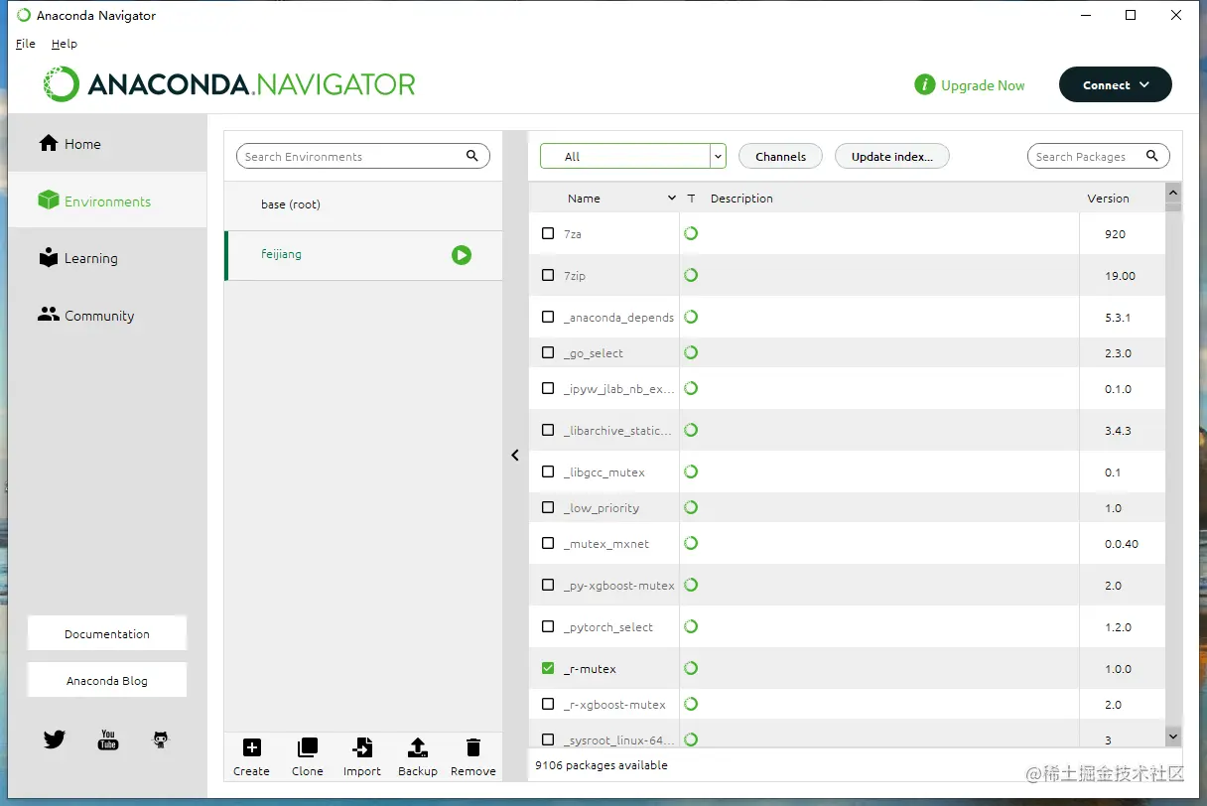This screenshot has height=806, width=1207.
Task: Click the T column header icon
Action: tap(691, 199)
